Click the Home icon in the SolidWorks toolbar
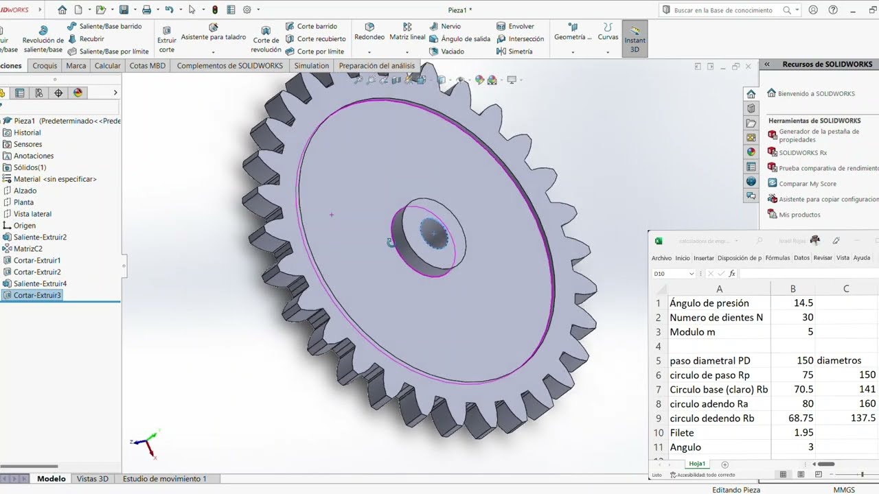The image size is (879, 494). click(x=62, y=10)
